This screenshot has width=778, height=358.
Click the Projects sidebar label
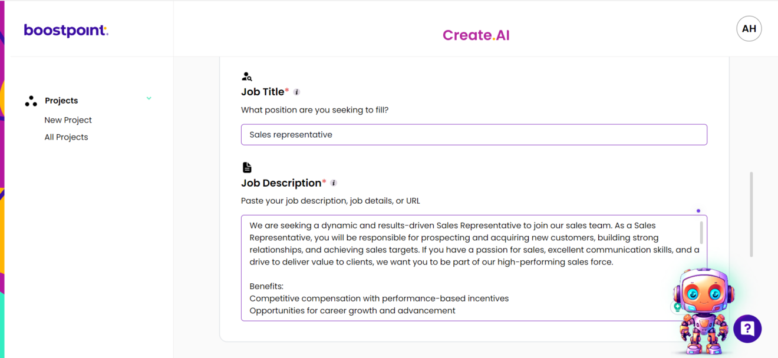(61, 100)
